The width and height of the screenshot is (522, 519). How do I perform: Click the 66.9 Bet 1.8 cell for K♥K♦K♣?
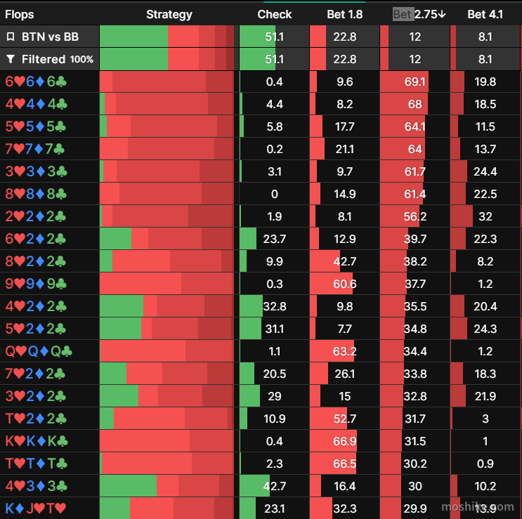coord(344,441)
